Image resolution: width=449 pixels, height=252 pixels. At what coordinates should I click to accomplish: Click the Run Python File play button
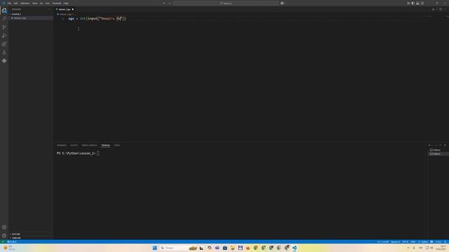433,9
